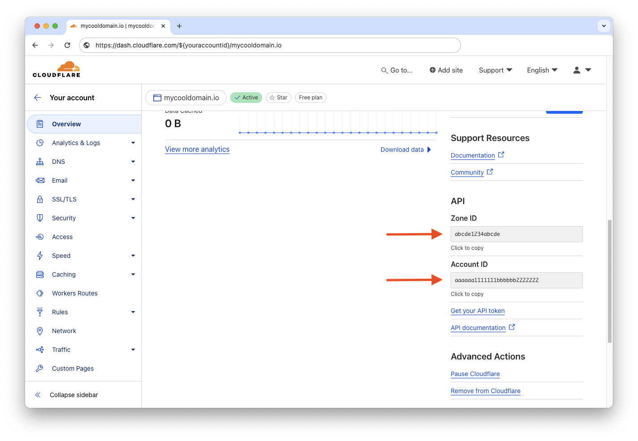This screenshot has height=441, width=638.
Task: Open the browser tab list chevron
Action: 603,26
